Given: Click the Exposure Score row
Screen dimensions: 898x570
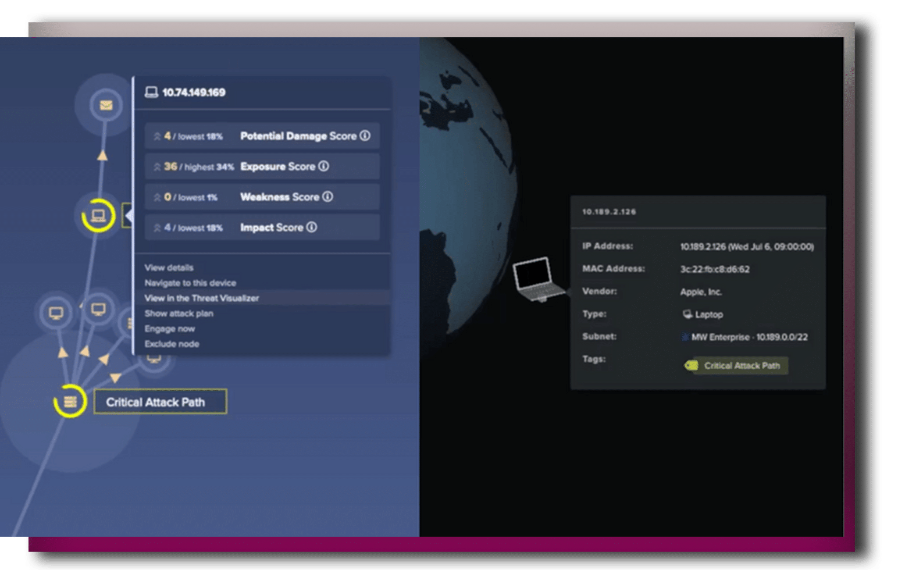Looking at the screenshot, I should click(x=262, y=167).
